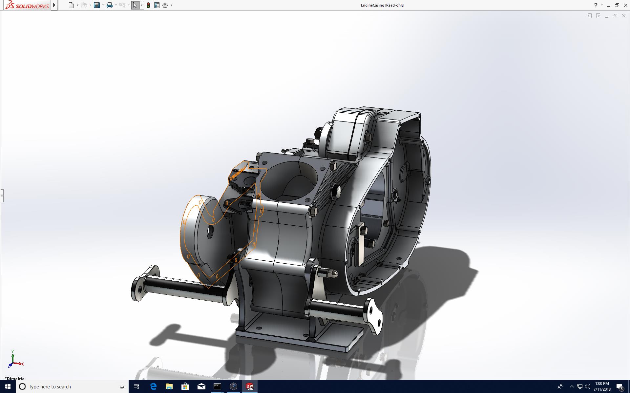Open the Options gear icon
The image size is (630, 393).
(165, 5)
